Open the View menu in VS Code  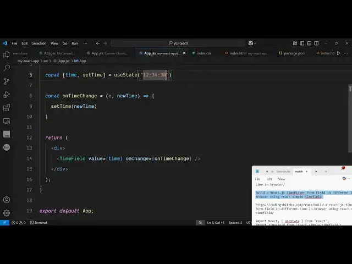[54, 43]
